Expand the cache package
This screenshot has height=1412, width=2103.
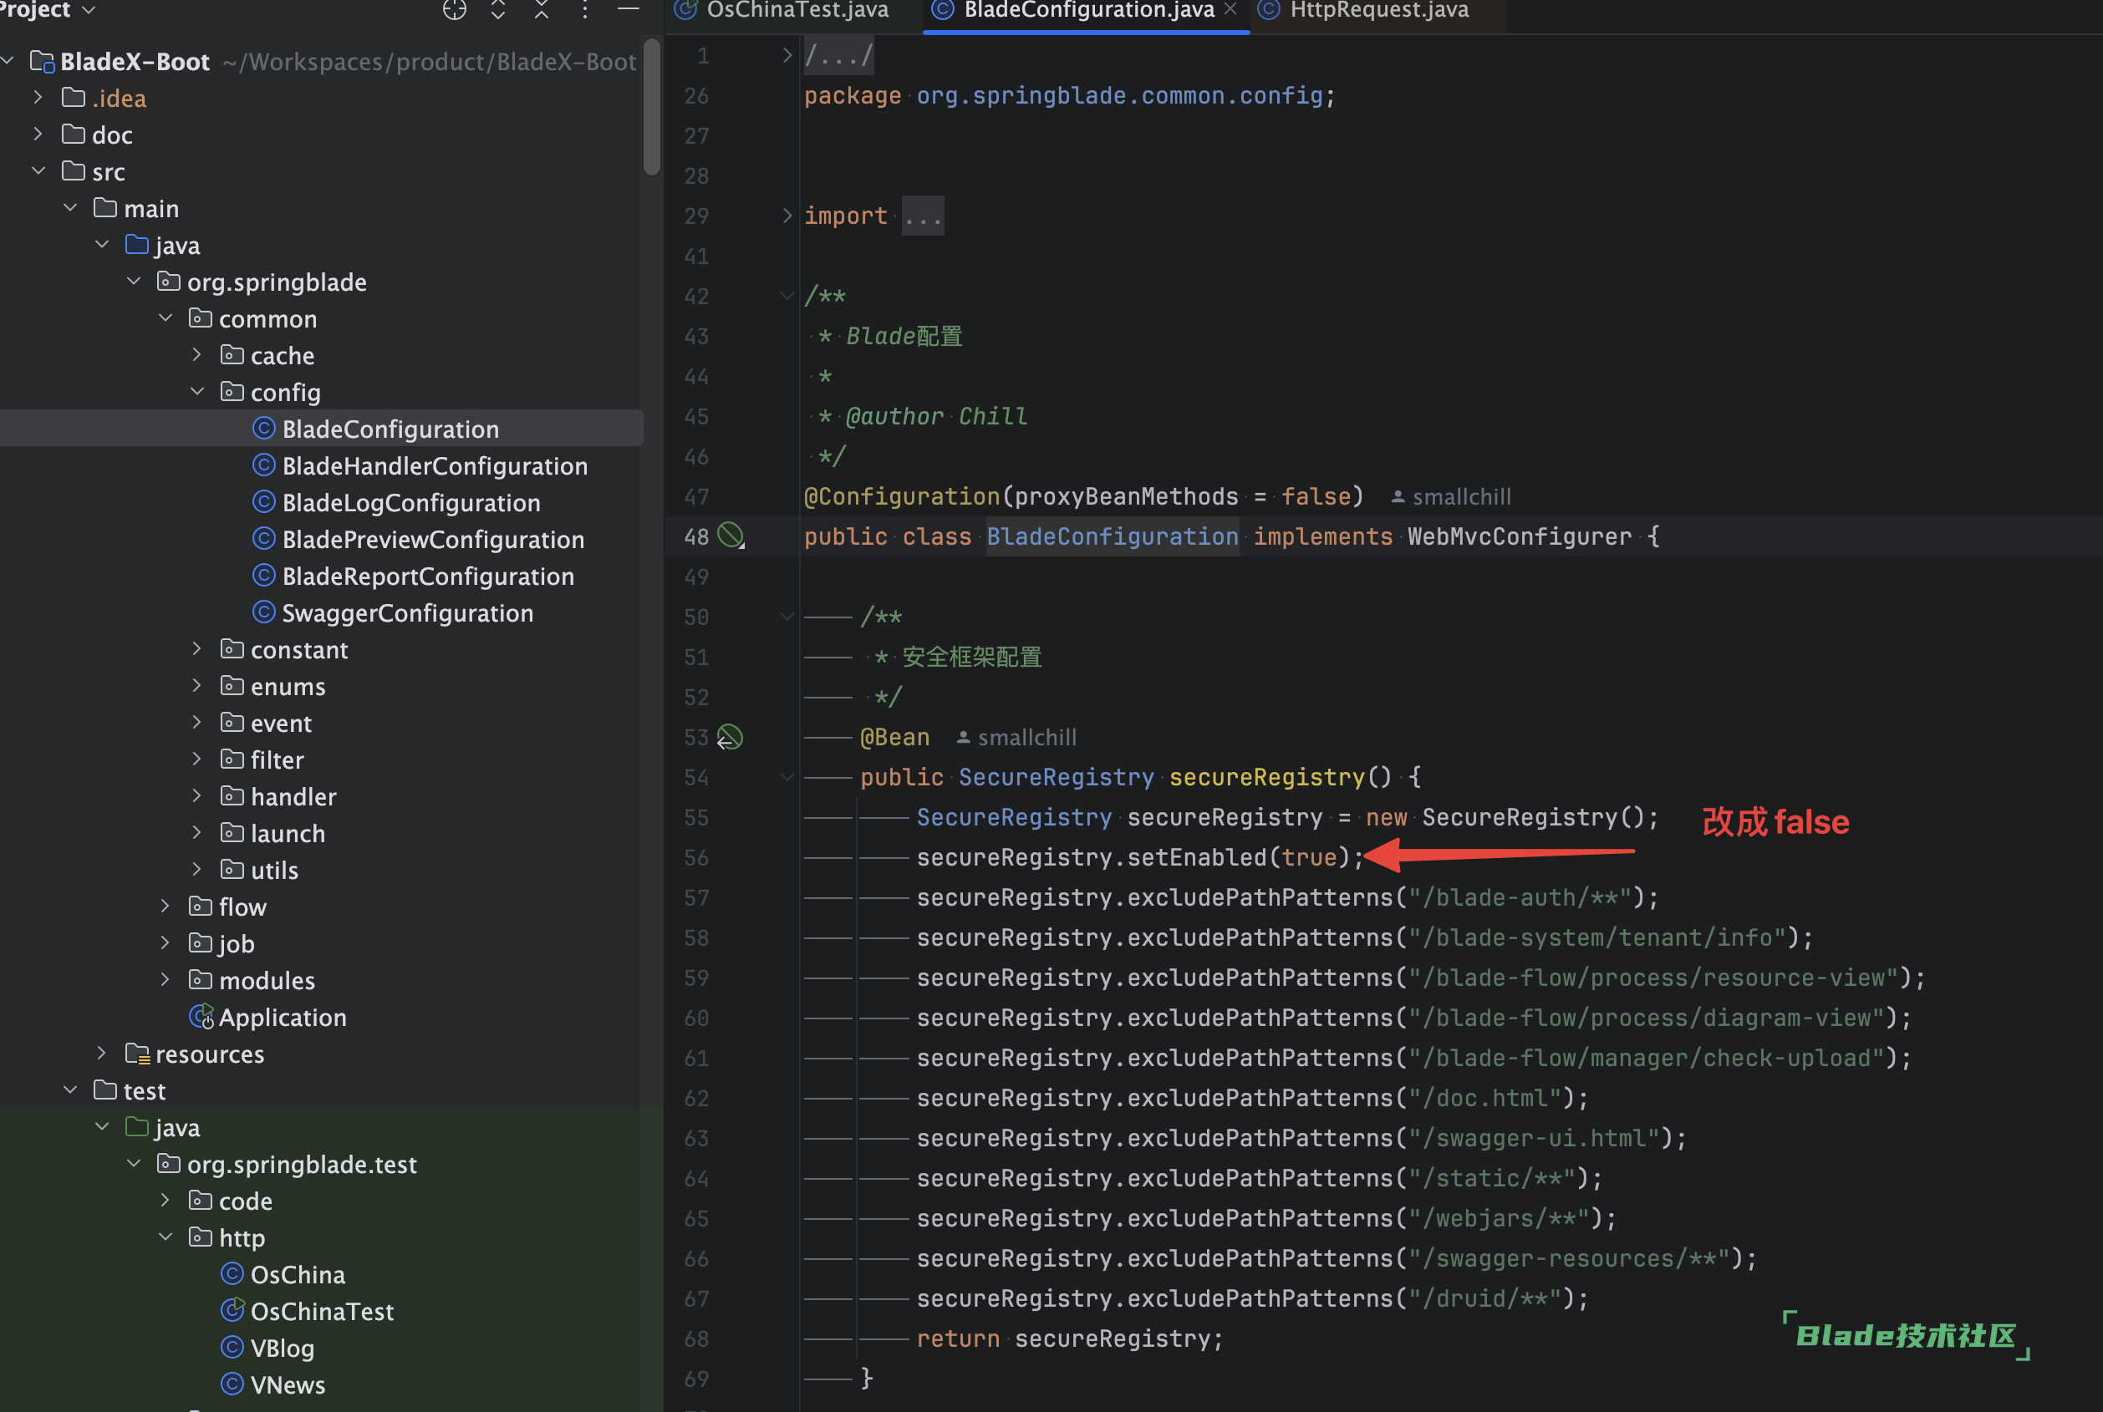point(197,355)
